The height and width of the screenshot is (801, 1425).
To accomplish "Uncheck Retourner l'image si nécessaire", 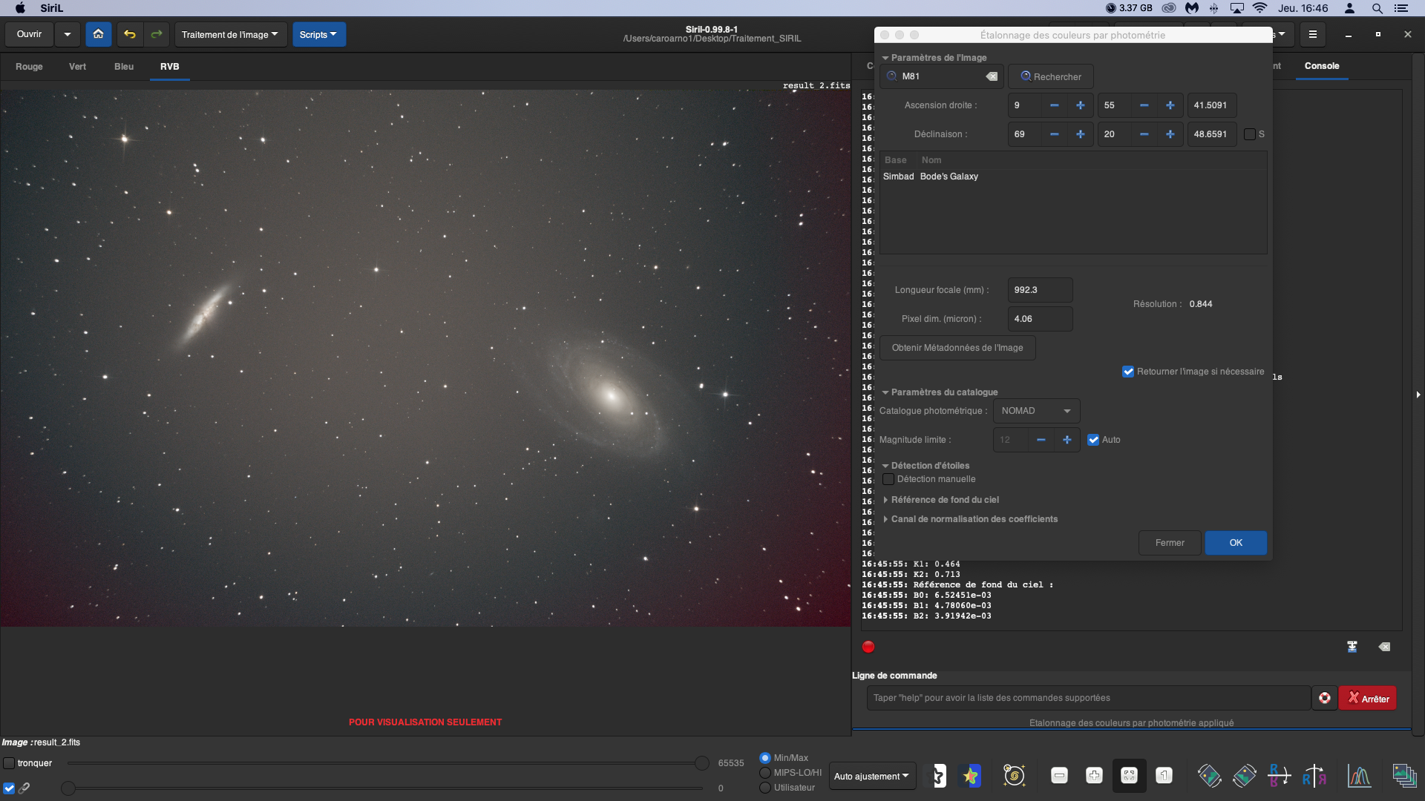I will pos(1128,372).
